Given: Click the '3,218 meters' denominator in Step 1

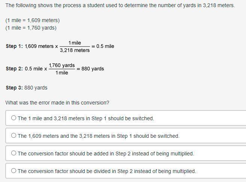Looking at the screenshot, I should coord(75,50).
